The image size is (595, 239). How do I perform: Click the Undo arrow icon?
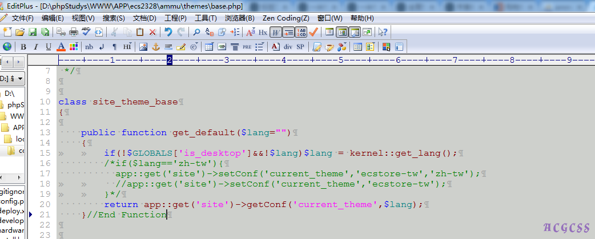pos(168,32)
